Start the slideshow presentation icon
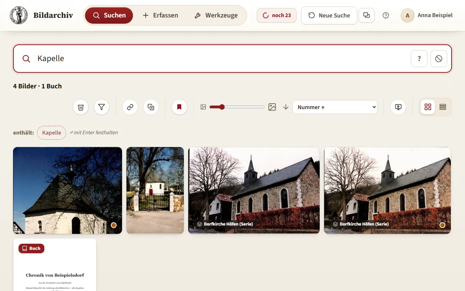Screen dimensions: 465x291 tap(398, 107)
